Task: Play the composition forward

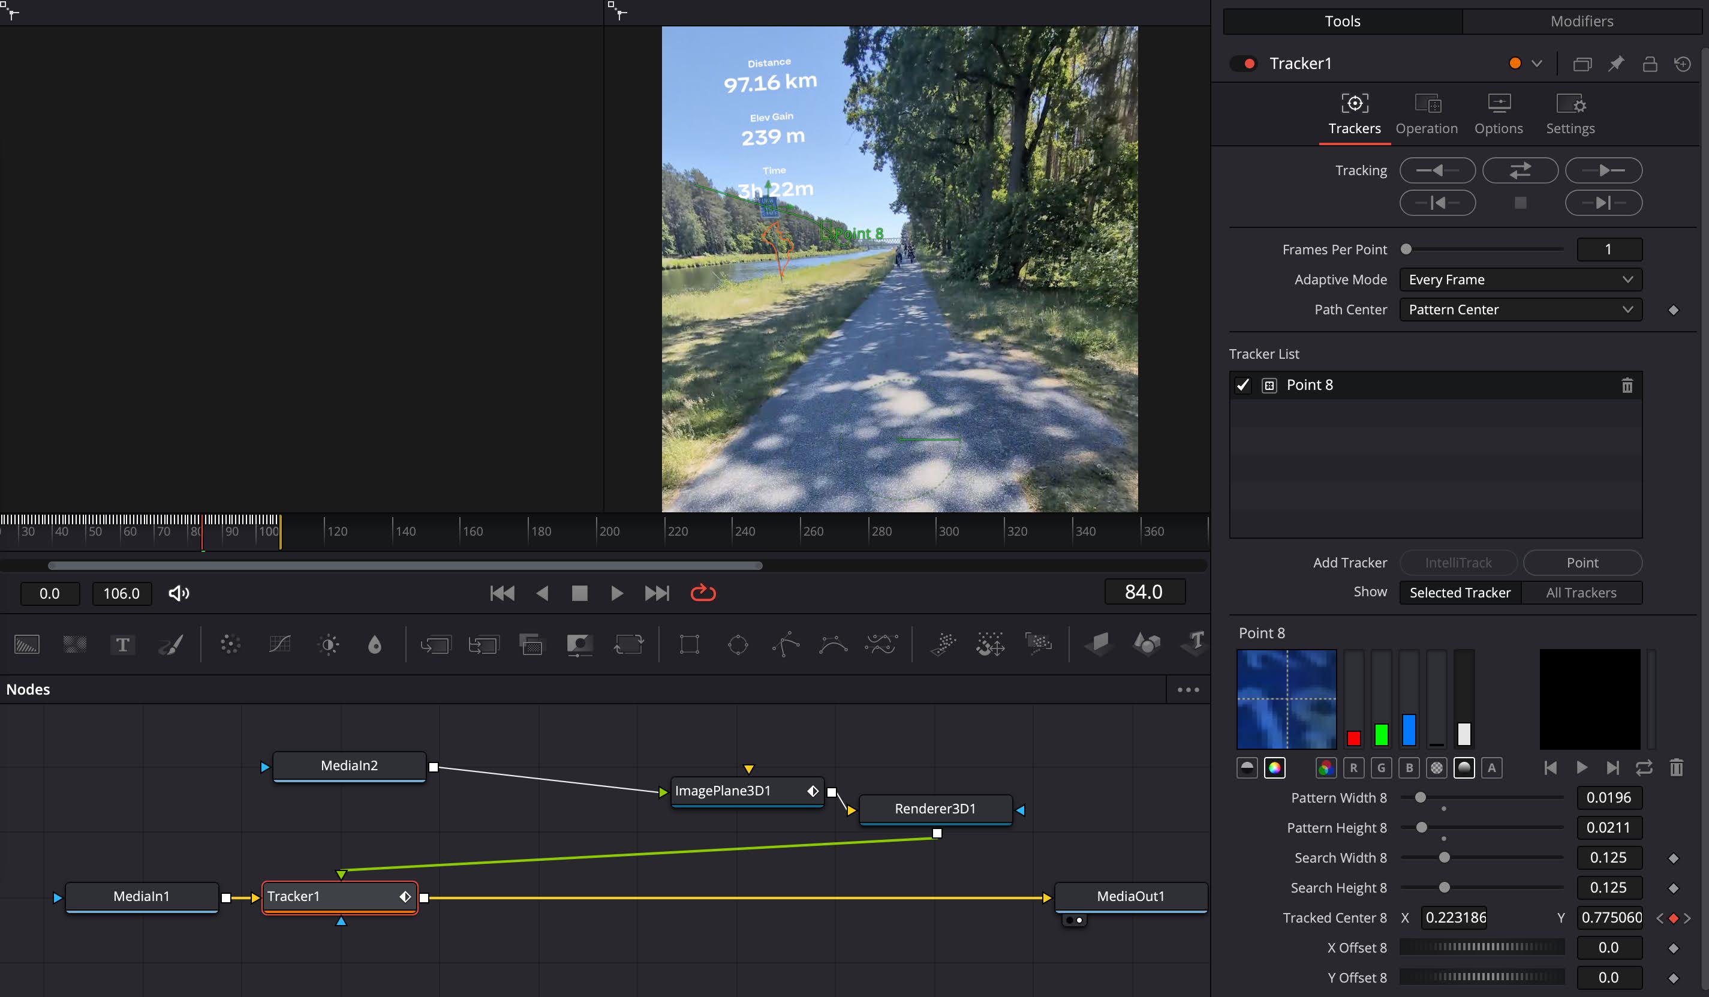Action: (616, 593)
